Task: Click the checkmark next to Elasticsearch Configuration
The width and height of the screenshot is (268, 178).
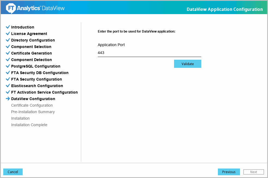Action: pyautogui.click(x=8, y=86)
